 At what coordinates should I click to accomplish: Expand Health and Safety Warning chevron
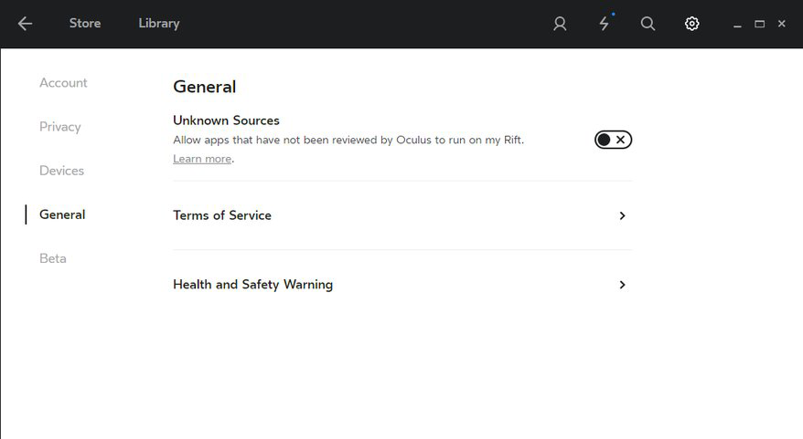[x=622, y=285]
